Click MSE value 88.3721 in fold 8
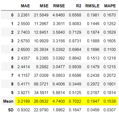Screen dimensions: 119x114 (41, 84)
